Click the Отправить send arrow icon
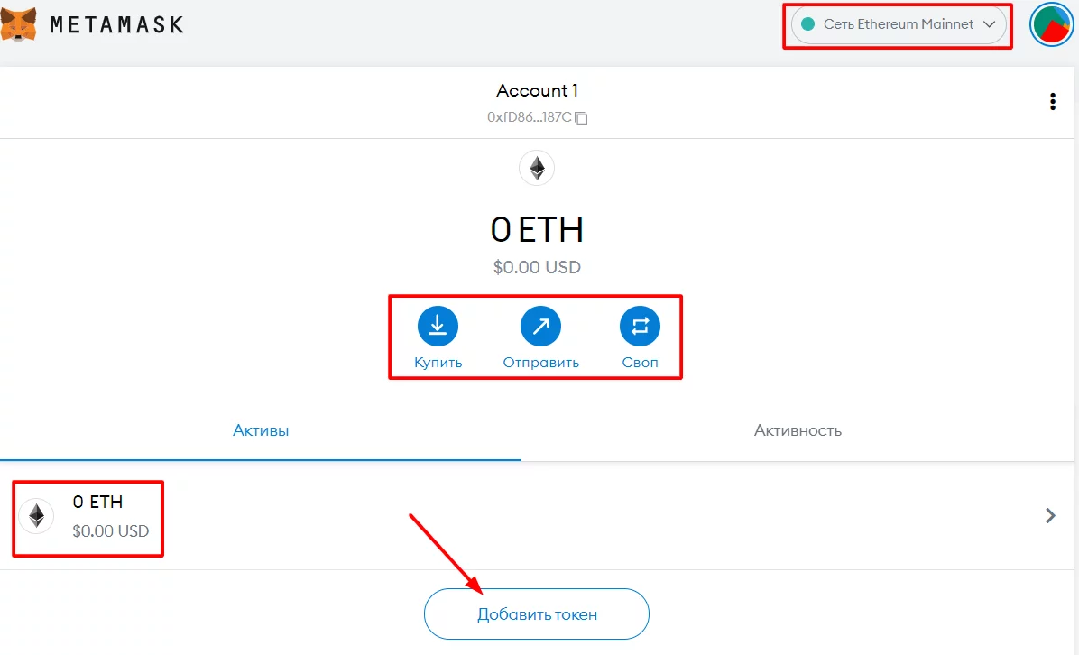 pyautogui.click(x=540, y=327)
